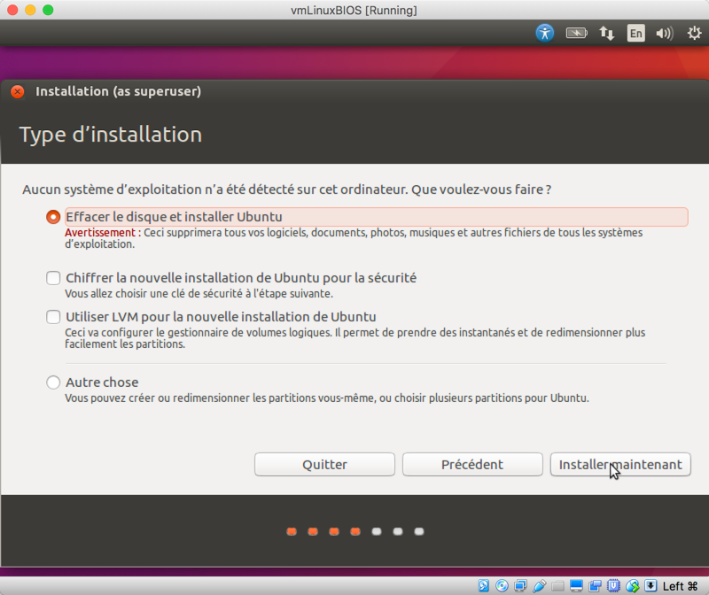Go back with the Précédent button
This screenshot has height=595, width=709.
[x=472, y=465]
